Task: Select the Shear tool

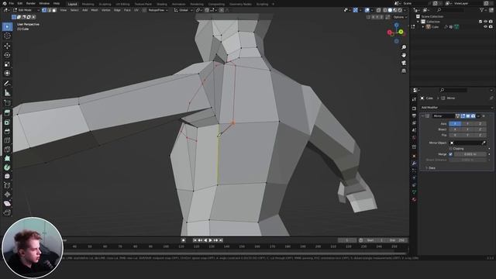Action: 7,203
